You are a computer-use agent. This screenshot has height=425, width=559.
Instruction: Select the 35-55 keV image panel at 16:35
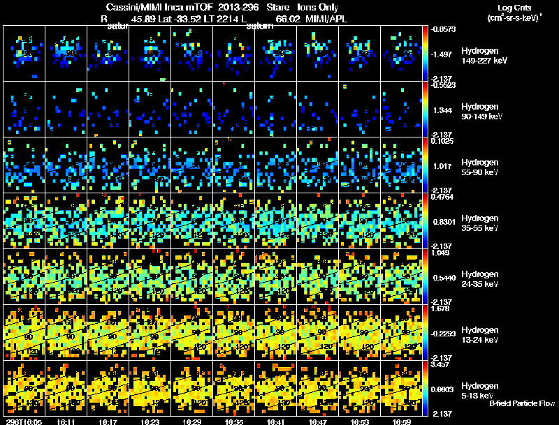click(x=234, y=221)
